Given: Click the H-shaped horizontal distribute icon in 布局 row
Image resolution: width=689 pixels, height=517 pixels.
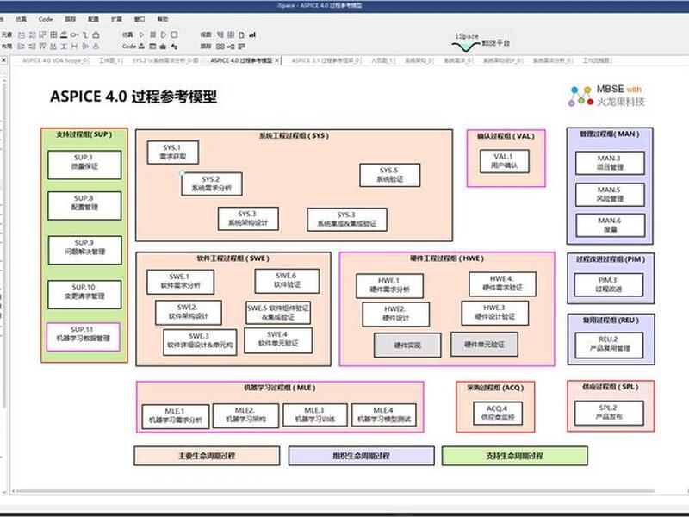Looking at the screenshot, I should (x=74, y=47).
